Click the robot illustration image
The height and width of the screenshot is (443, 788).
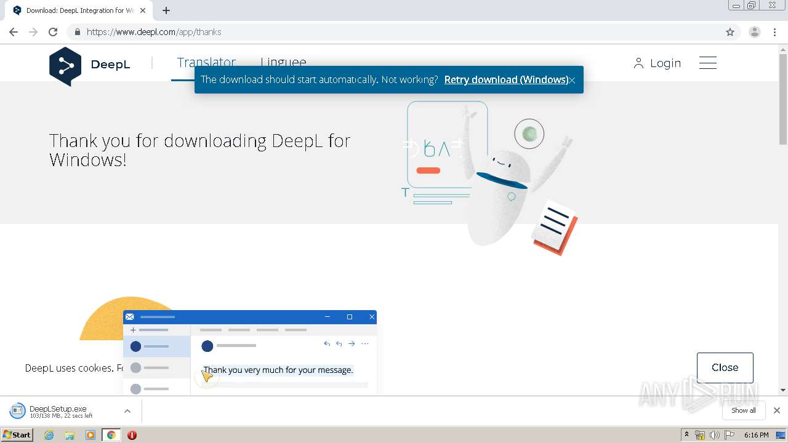pos(489,178)
